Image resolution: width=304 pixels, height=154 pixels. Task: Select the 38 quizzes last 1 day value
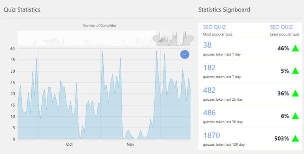pyautogui.click(x=207, y=45)
